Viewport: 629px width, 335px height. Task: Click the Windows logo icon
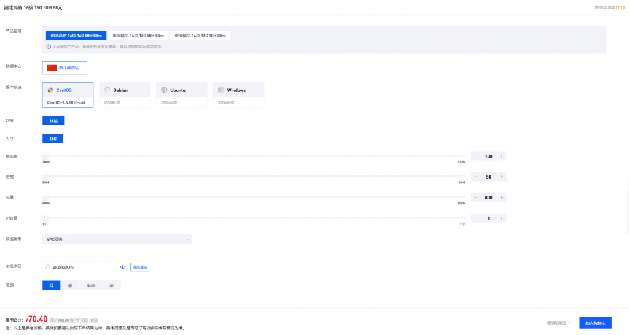click(x=221, y=90)
